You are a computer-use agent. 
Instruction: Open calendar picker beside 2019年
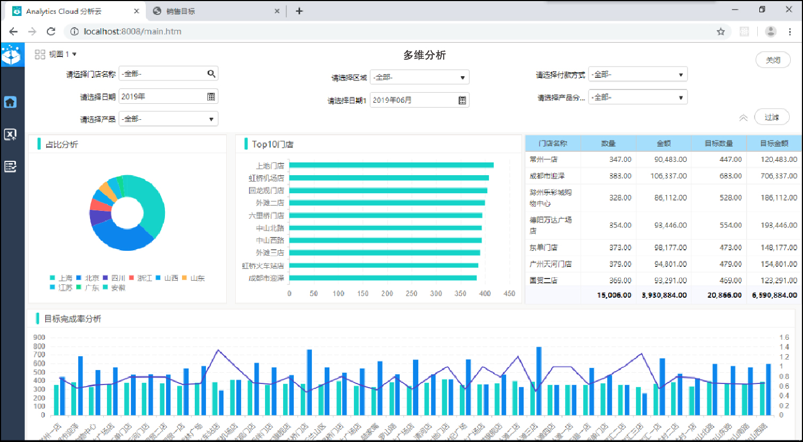(x=211, y=96)
